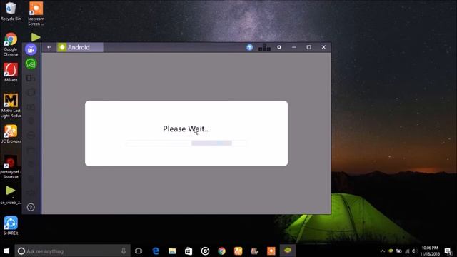
Task: Open UC Browser from taskbar
Action: point(238,251)
